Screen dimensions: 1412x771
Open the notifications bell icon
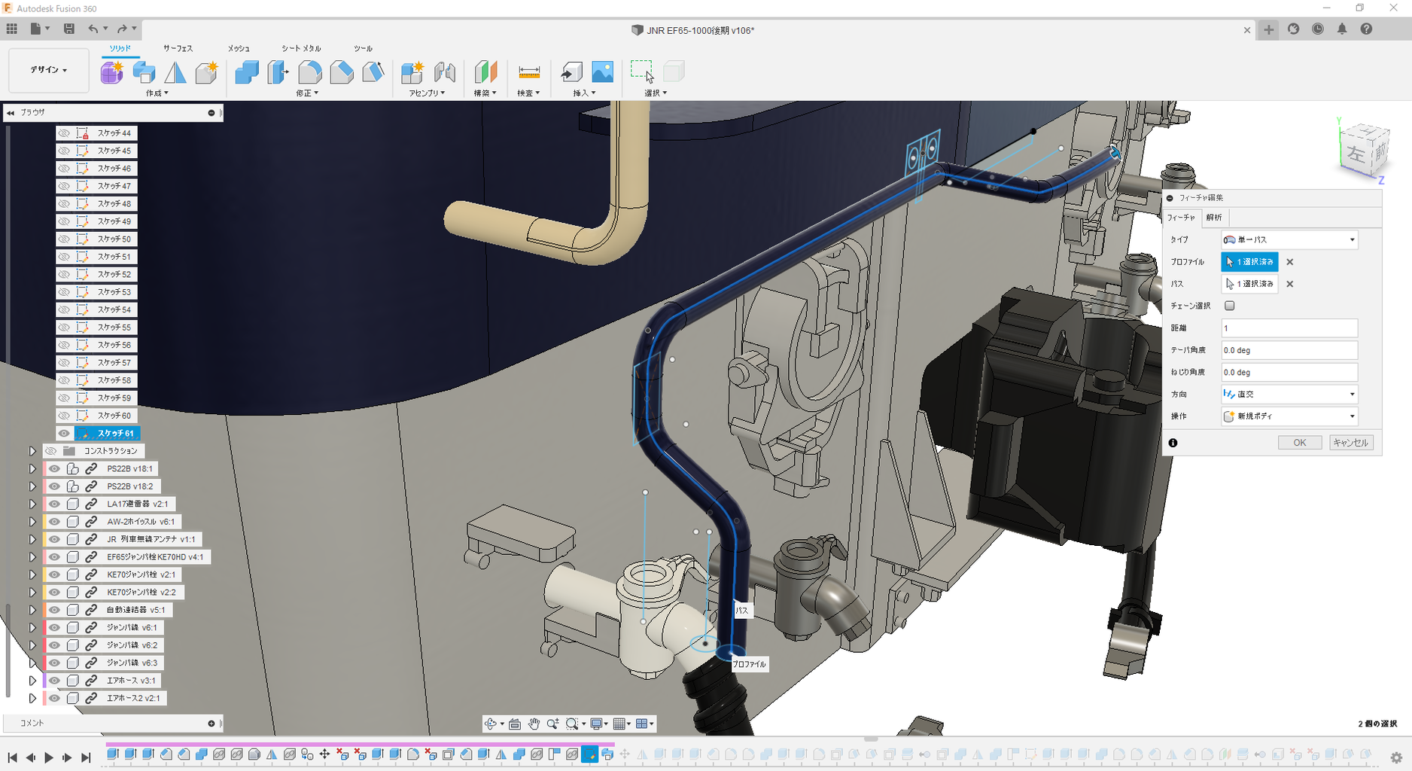tap(1342, 29)
